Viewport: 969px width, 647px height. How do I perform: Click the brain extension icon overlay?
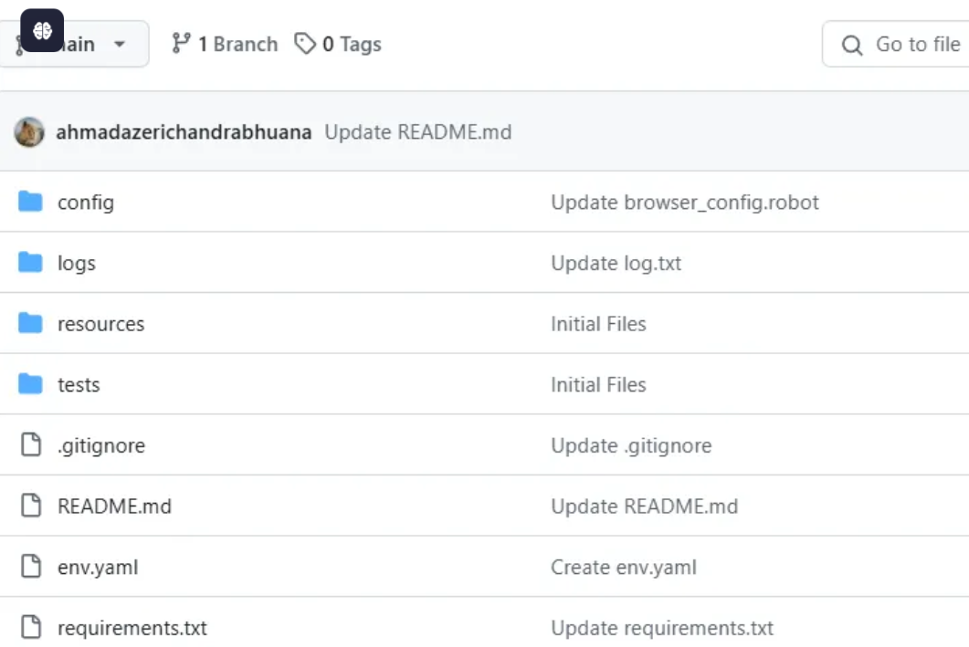[x=42, y=30]
